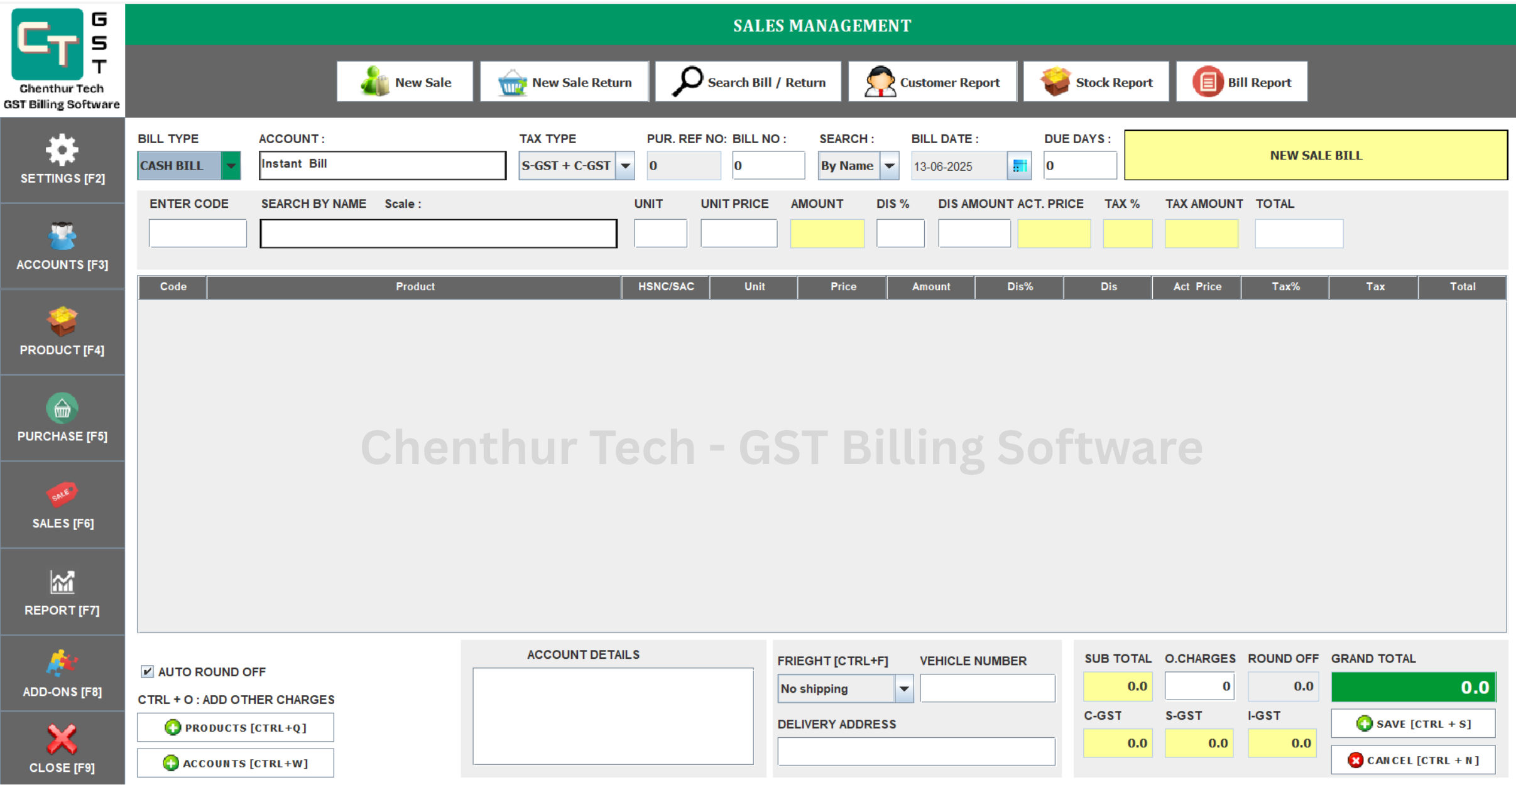Click the Stock Report box icon
Image resolution: width=1516 pixels, height=785 pixels.
(x=1056, y=82)
